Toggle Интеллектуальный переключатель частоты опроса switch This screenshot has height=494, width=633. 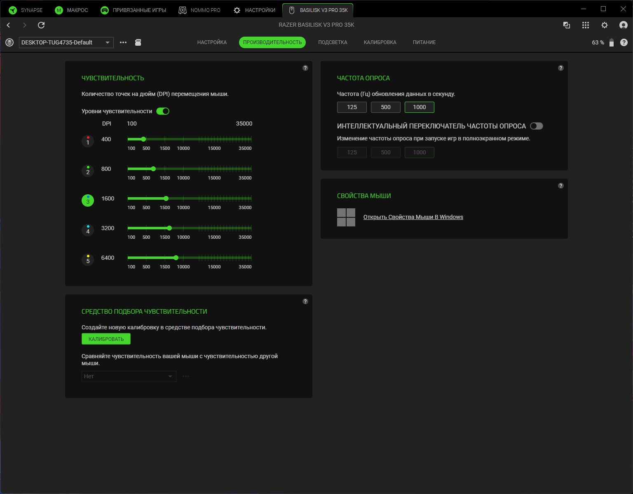(x=537, y=126)
